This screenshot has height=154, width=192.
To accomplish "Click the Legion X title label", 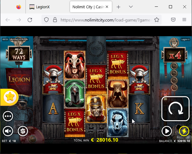I will (185, 39).
